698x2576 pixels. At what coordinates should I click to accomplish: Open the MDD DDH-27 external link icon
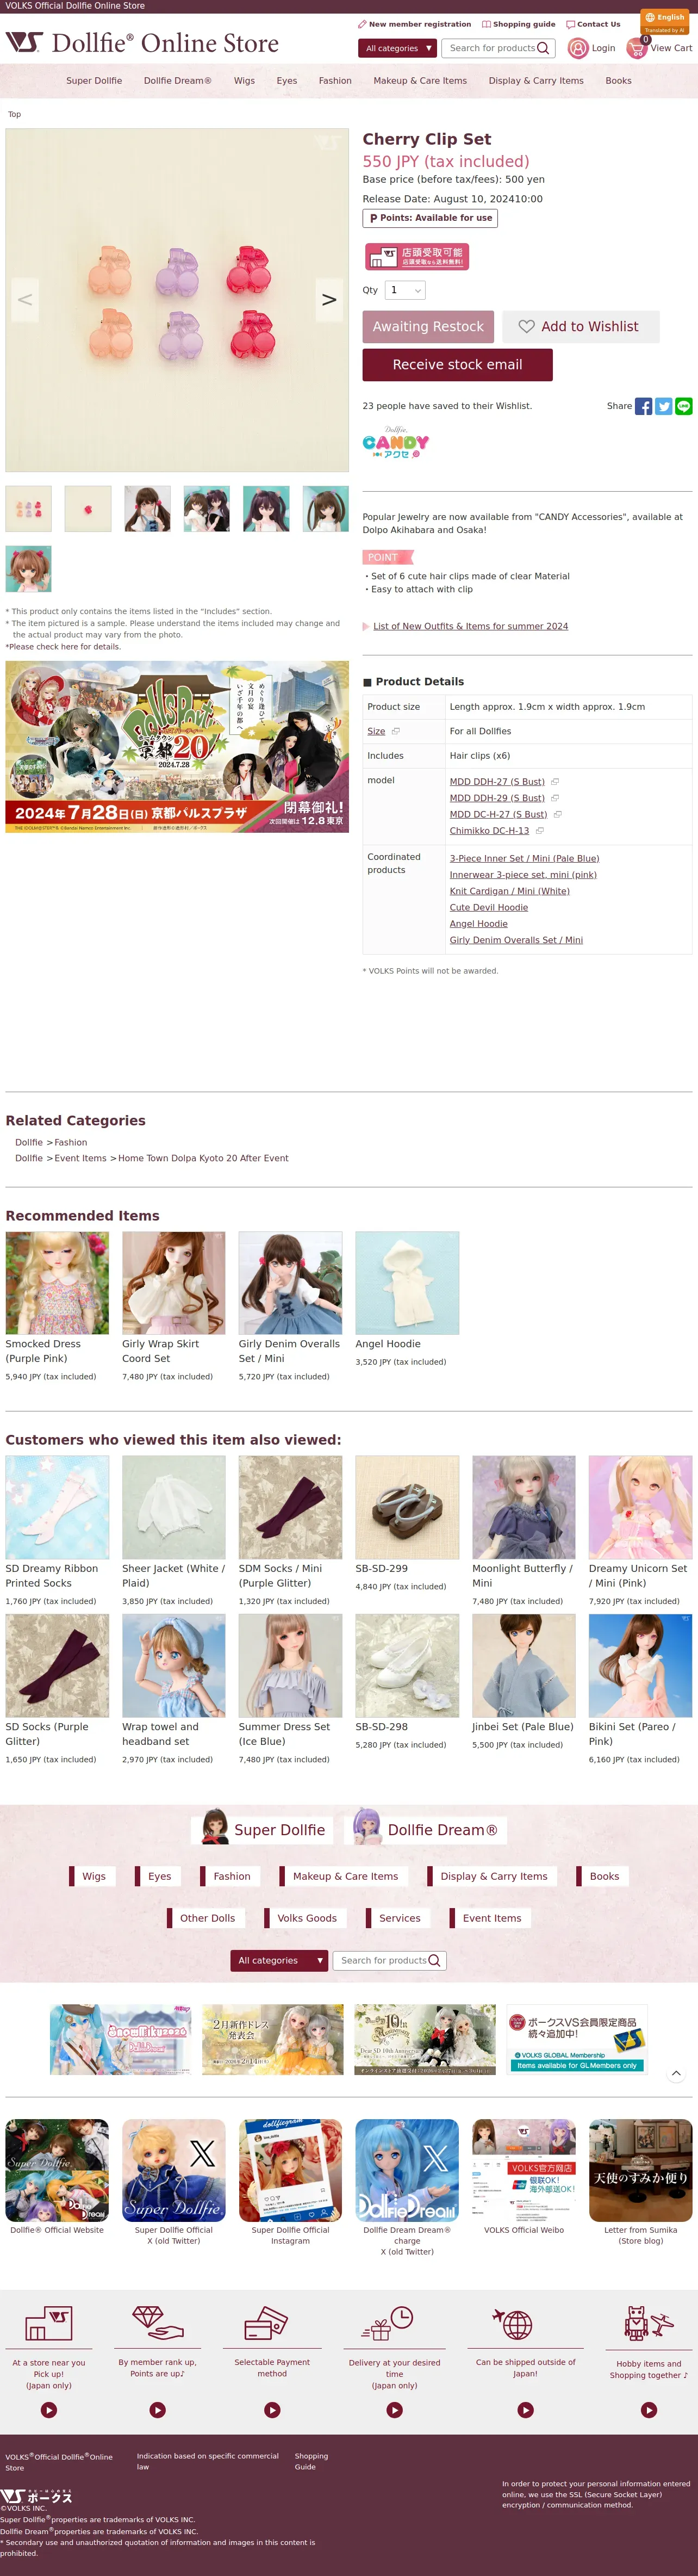point(555,782)
